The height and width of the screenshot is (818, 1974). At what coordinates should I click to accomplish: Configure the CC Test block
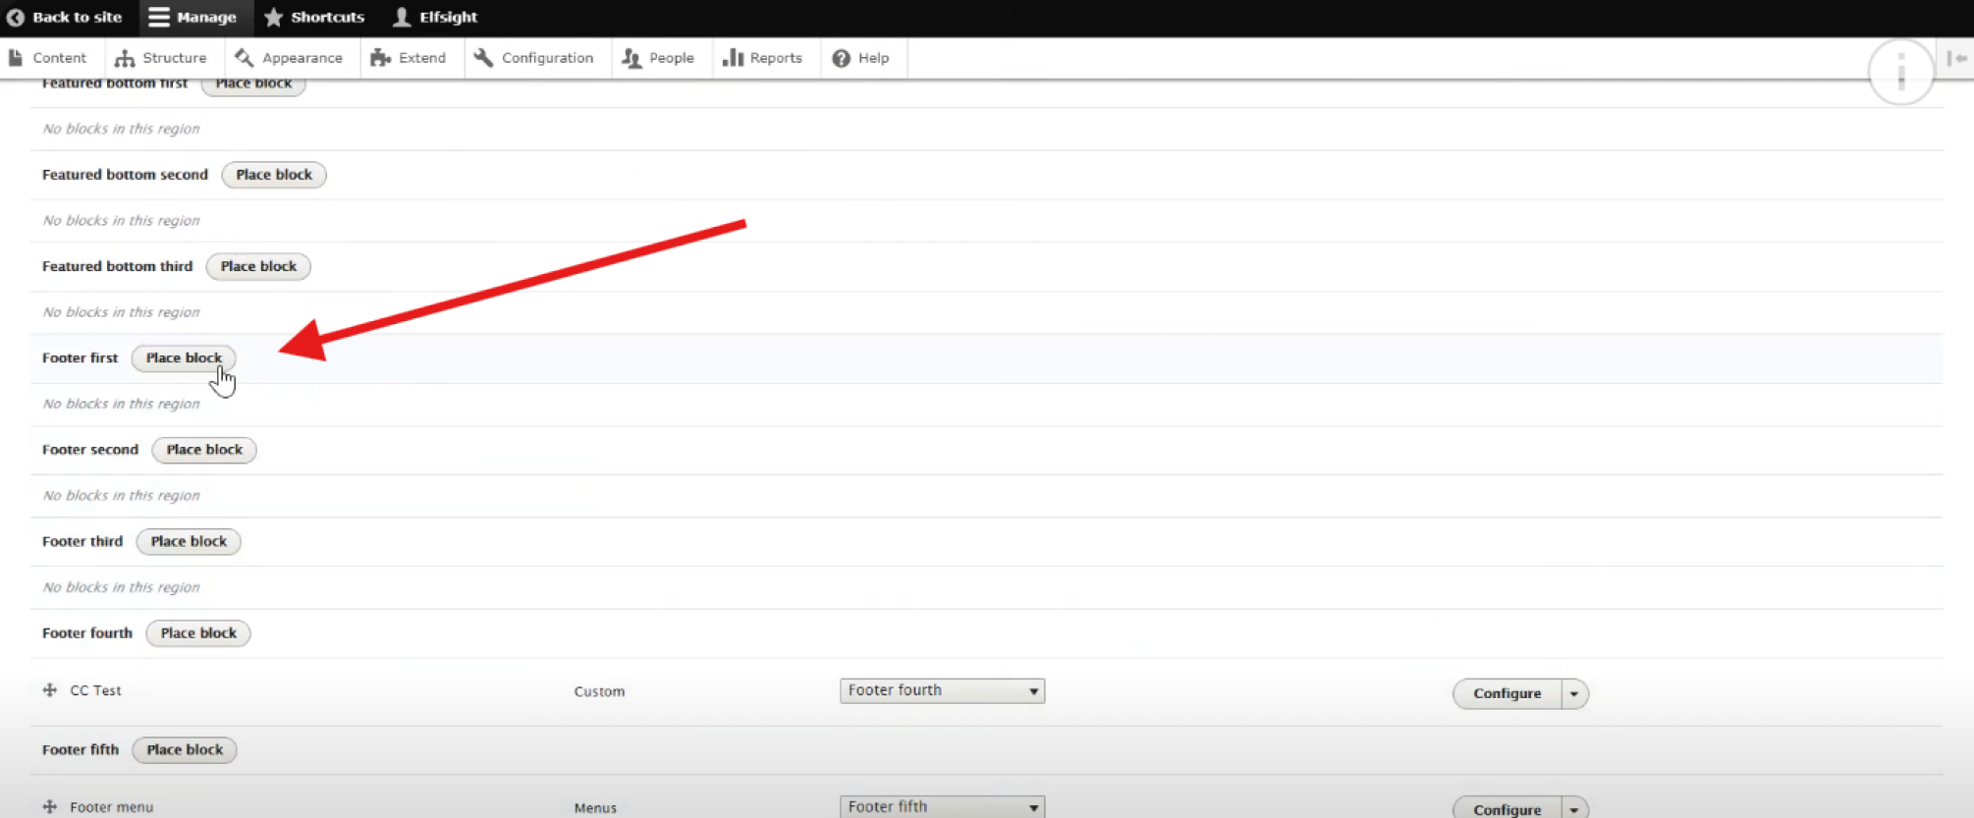(1507, 693)
